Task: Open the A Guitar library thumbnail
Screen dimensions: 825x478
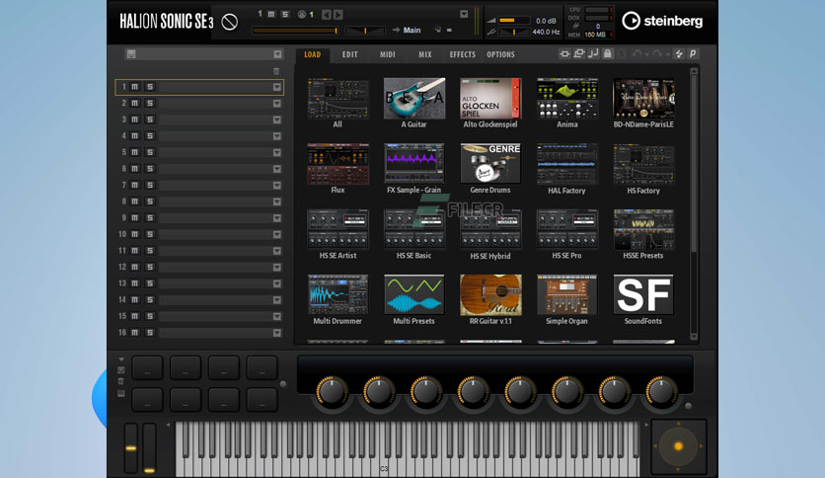Action: [x=414, y=99]
